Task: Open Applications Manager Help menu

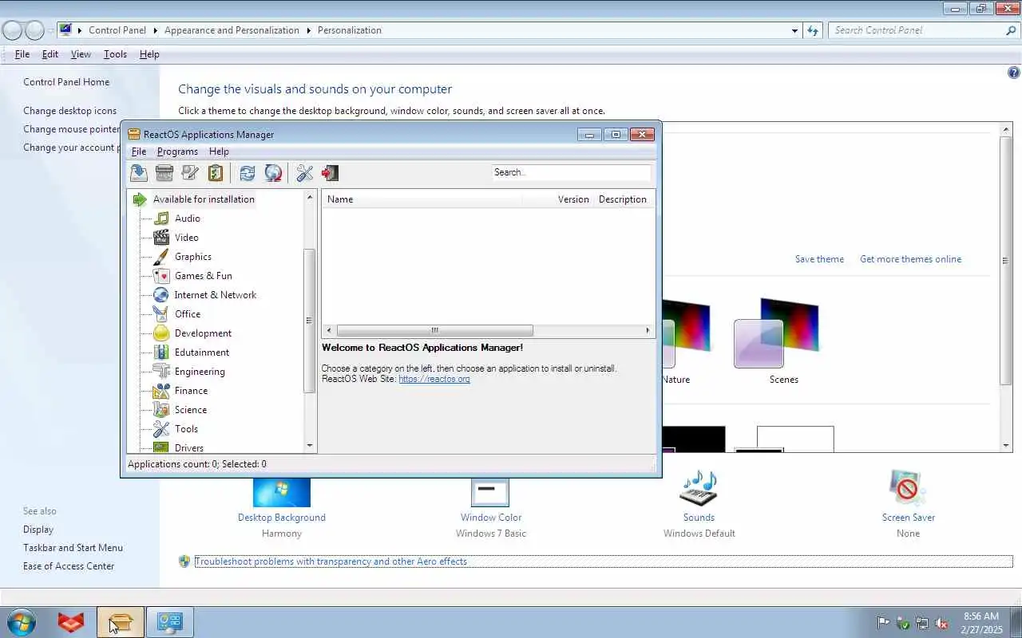Action: click(x=219, y=152)
